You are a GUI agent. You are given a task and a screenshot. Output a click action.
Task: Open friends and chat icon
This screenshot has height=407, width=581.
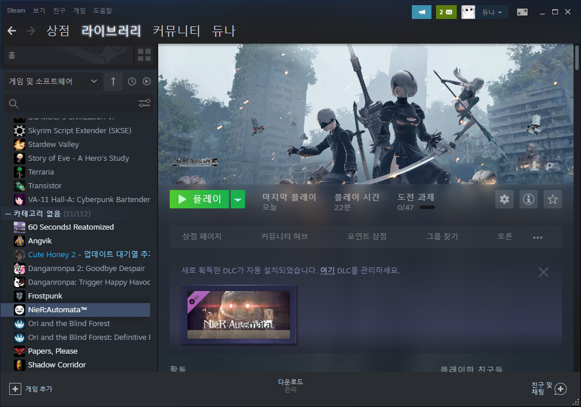pos(560,389)
